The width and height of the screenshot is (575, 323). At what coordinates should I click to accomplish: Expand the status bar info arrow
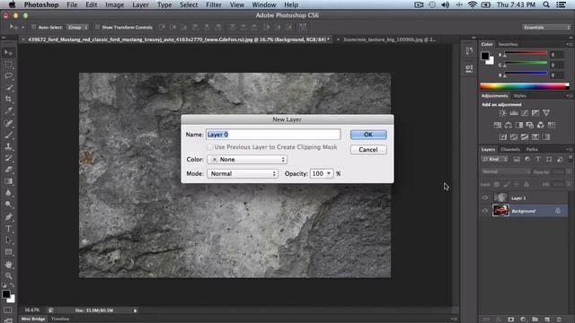tap(135, 310)
